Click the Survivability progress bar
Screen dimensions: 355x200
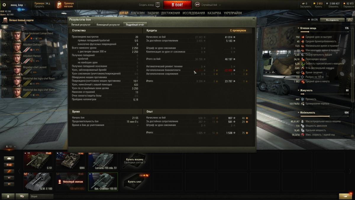pyautogui.click(x=325, y=94)
